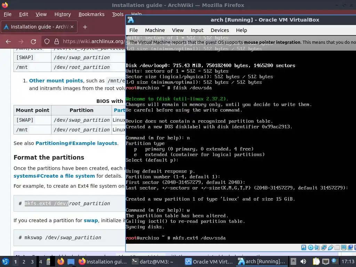Click the network adapters icon in VirtualBox status bar
The height and width of the screenshot is (267, 356).
coord(324,247)
